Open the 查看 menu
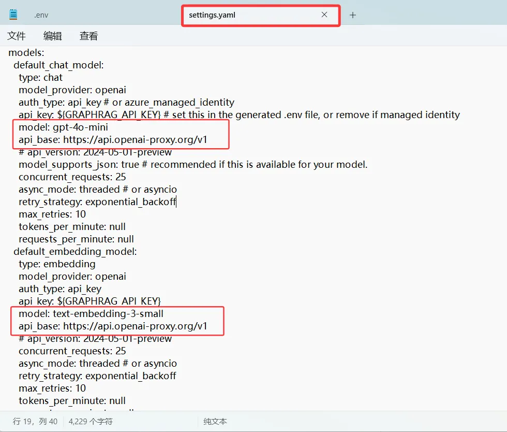The image size is (507, 432). click(x=88, y=36)
